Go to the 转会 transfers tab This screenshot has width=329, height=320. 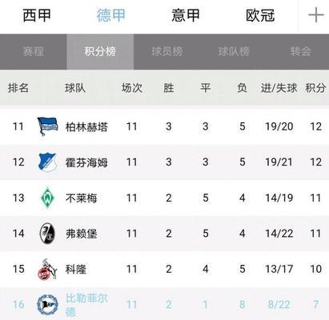pyautogui.click(x=301, y=51)
